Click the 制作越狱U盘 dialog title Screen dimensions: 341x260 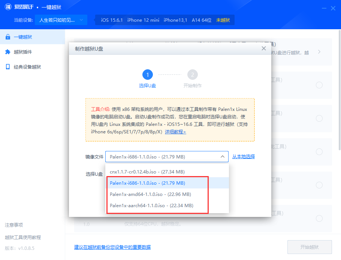tap(89, 49)
